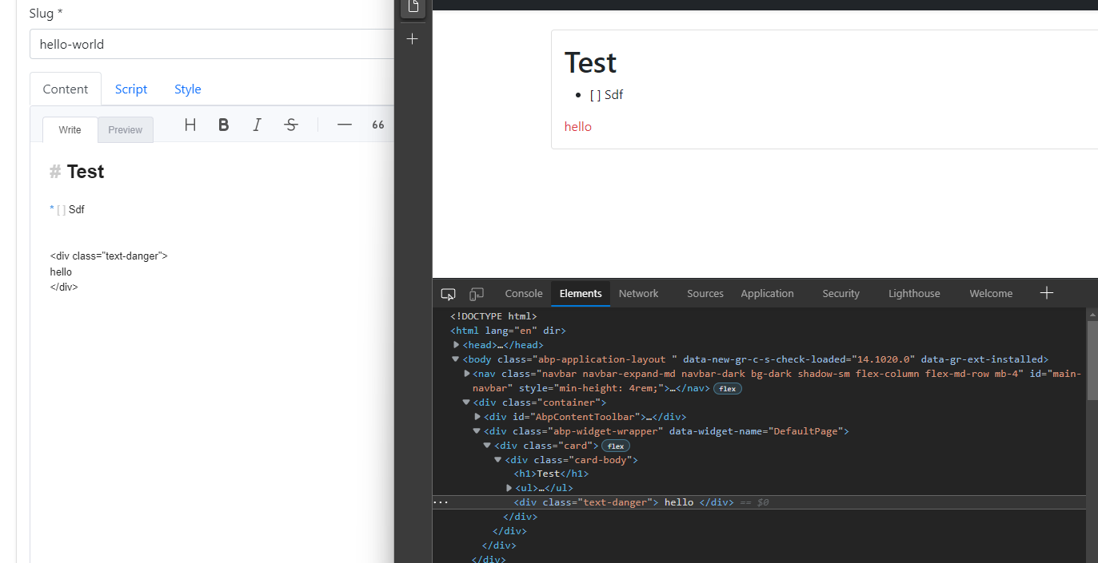The height and width of the screenshot is (563, 1098).
Task: Toggle the flex badge on the card div
Action: point(615,446)
